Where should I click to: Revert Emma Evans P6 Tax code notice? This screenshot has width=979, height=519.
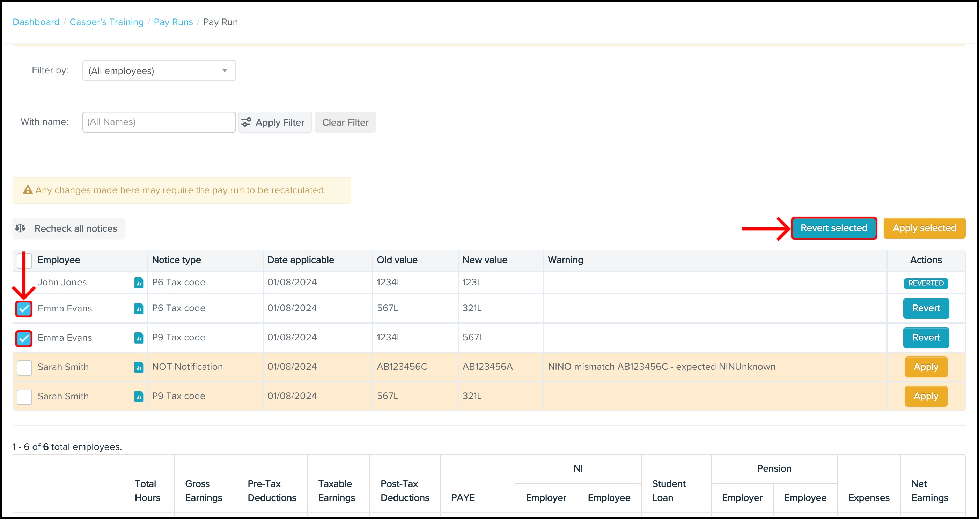(x=926, y=308)
